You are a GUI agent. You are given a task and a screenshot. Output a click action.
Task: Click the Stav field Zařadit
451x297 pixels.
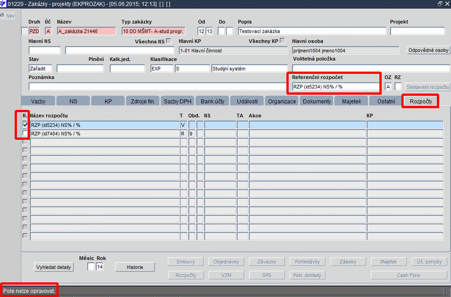pyautogui.click(x=40, y=68)
